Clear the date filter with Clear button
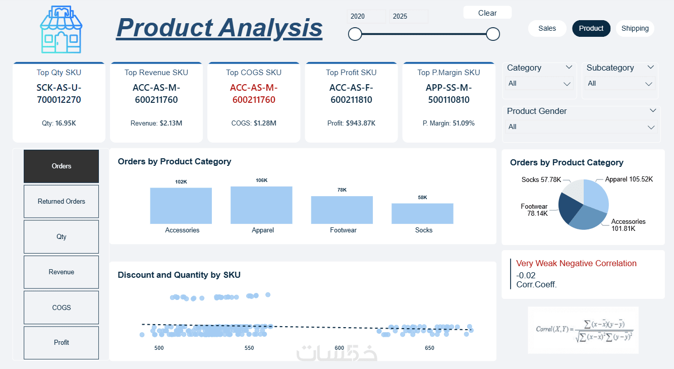The width and height of the screenshot is (674, 369). point(487,13)
